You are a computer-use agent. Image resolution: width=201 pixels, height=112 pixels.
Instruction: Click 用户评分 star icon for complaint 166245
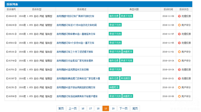point(179,25)
